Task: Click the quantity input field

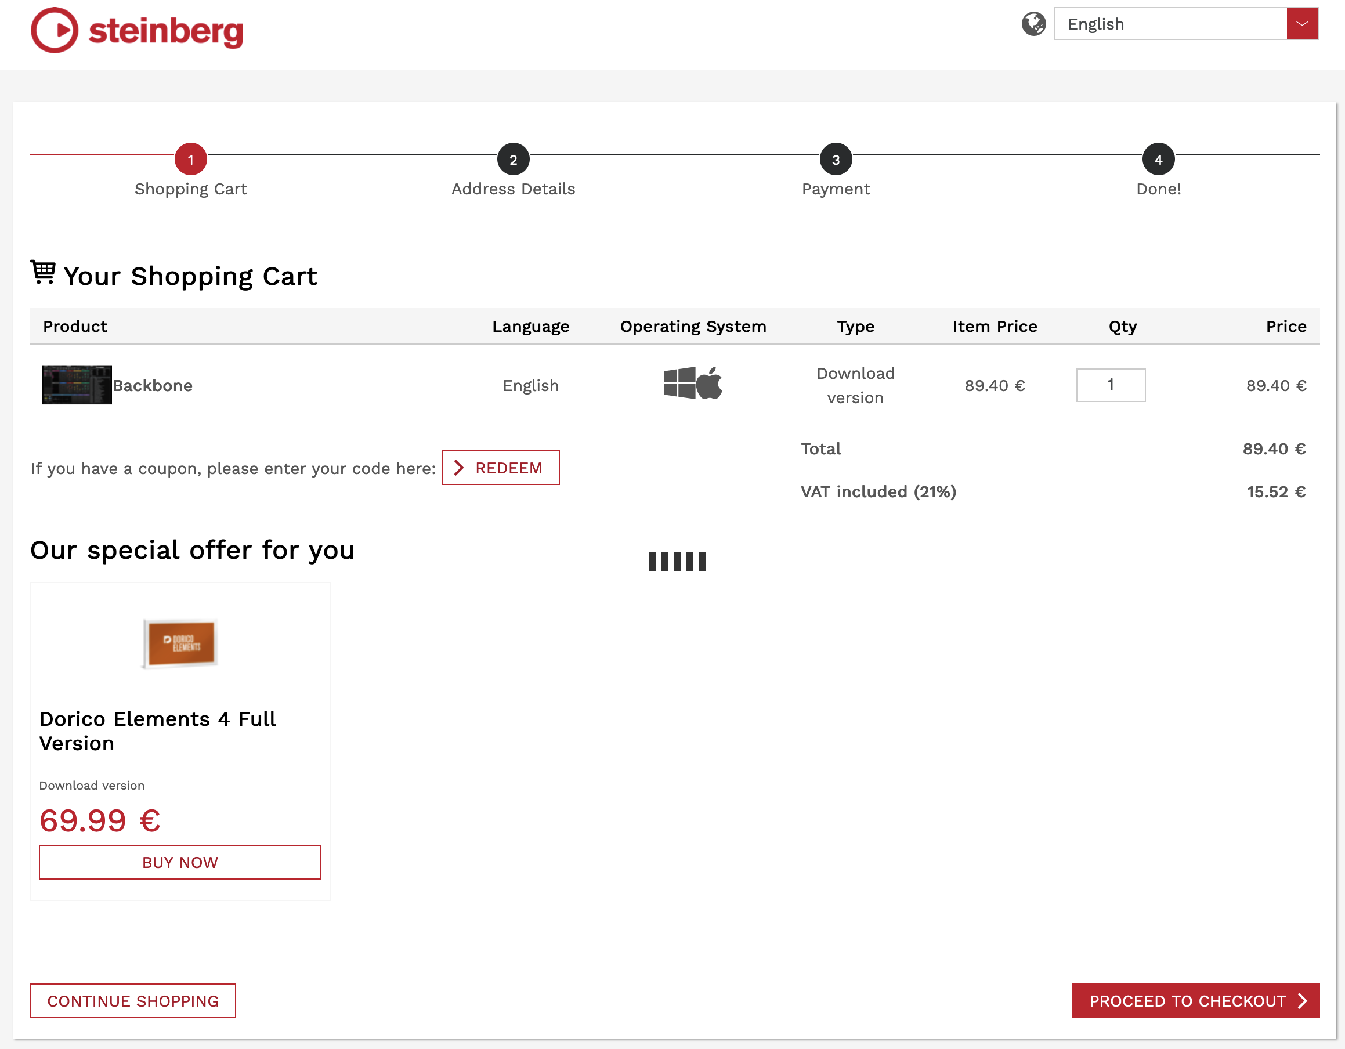Action: [1111, 385]
